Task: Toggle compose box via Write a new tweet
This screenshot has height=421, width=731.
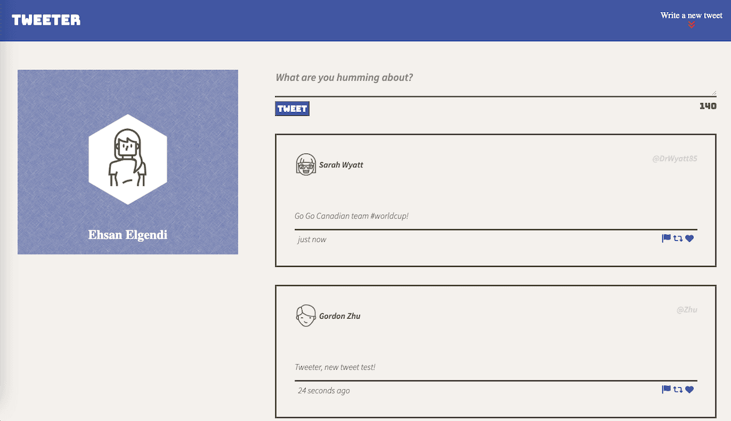Action: [x=691, y=15]
